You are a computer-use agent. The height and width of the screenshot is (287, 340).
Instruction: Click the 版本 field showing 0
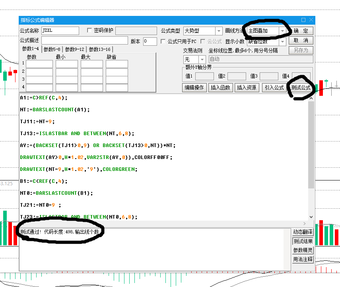(150, 41)
